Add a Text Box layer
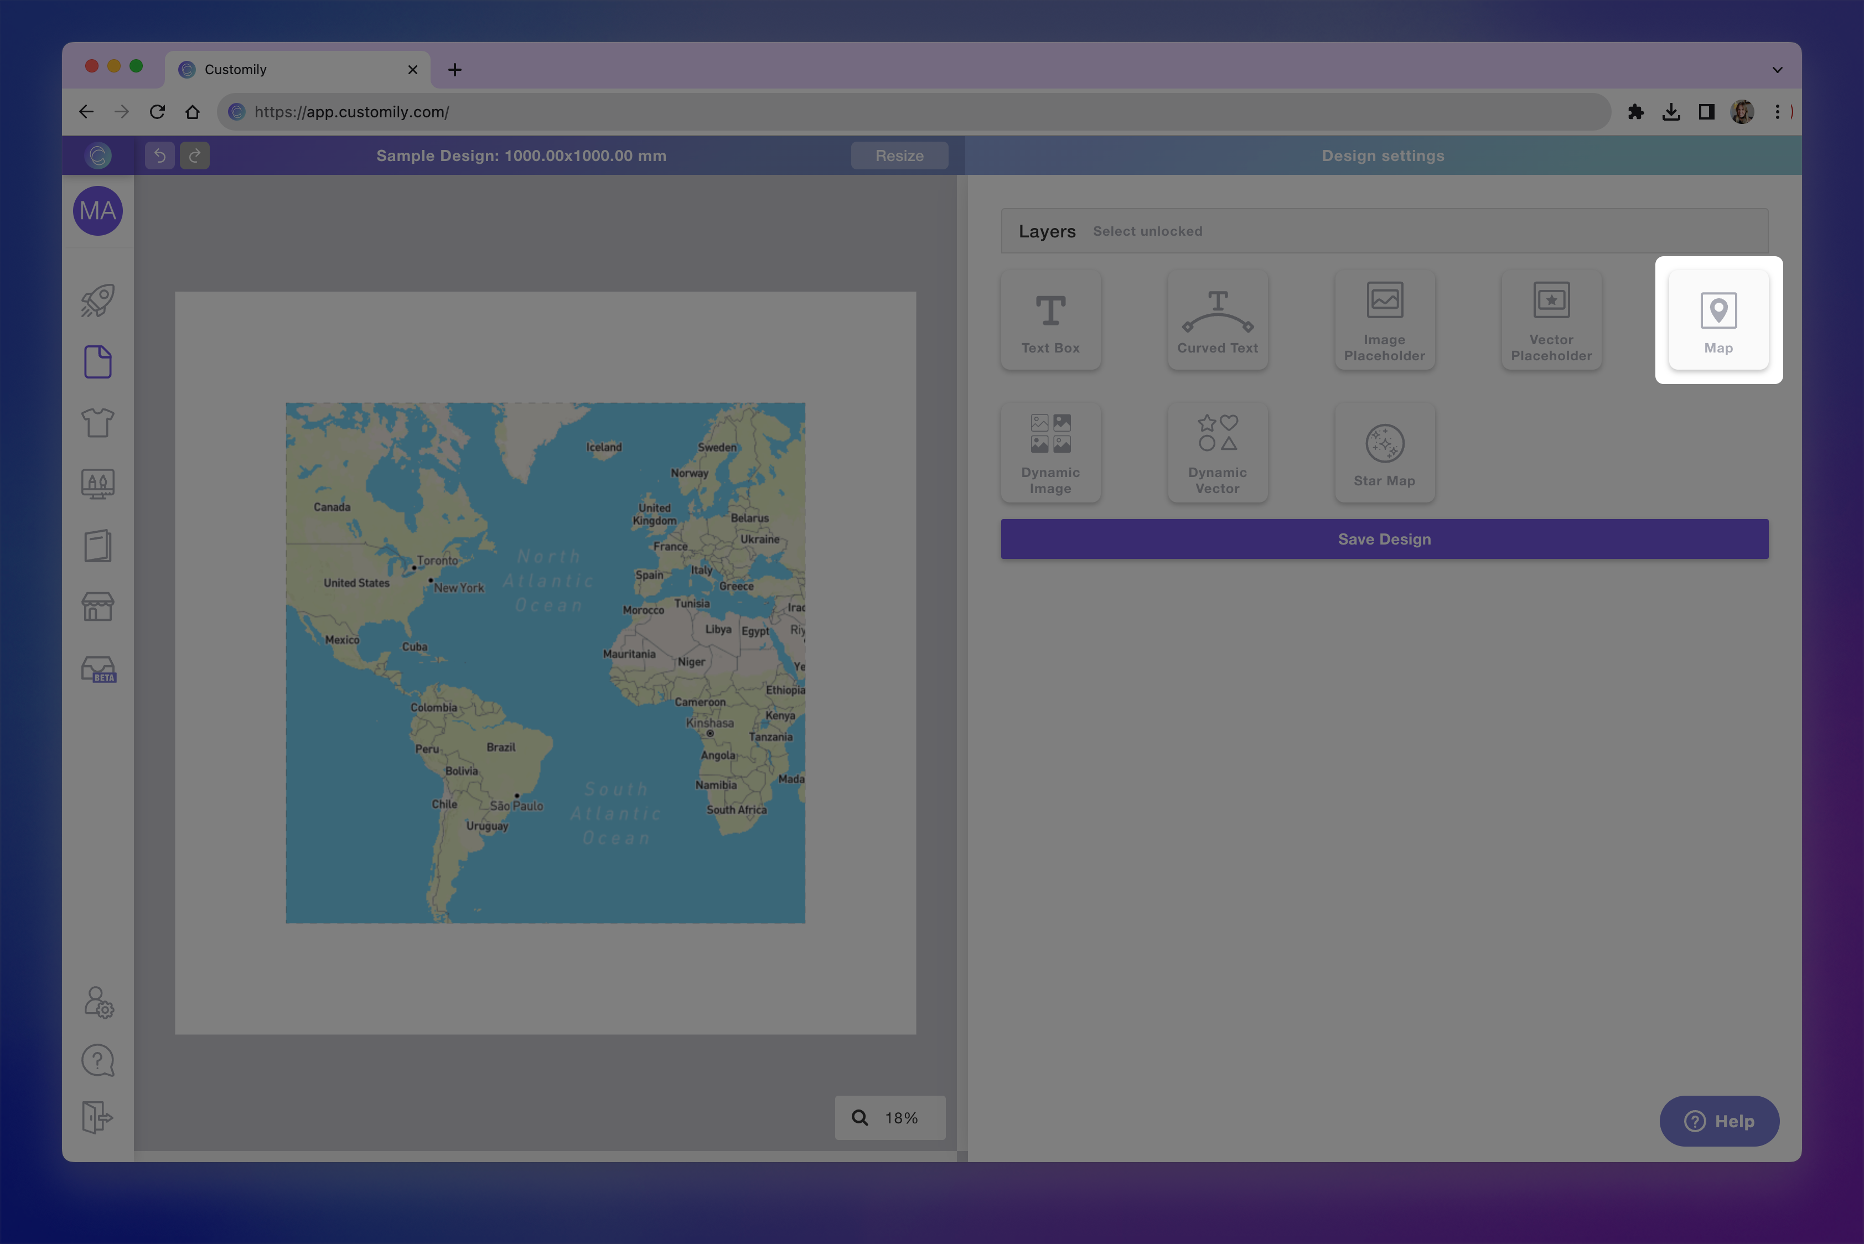Screen dimensions: 1864x1244 pyautogui.click(x=1050, y=320)
